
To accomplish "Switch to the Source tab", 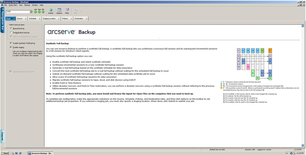I will 22,19.
